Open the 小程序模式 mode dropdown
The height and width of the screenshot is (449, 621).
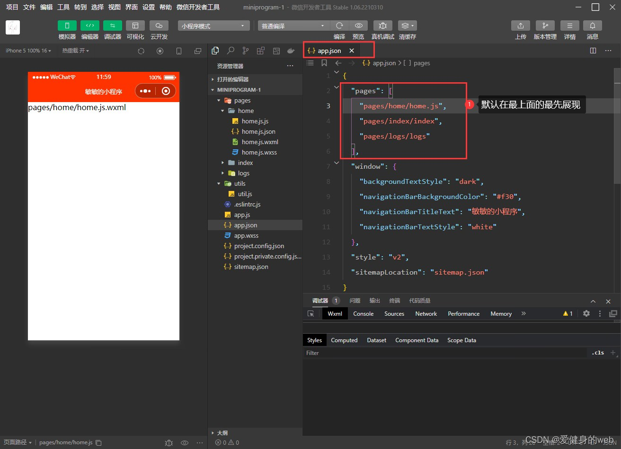tap(214, 26)
